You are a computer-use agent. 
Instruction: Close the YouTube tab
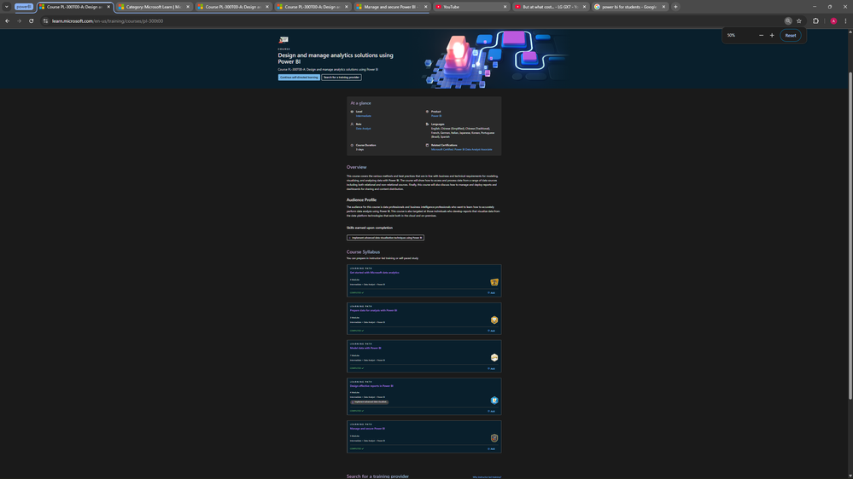(x=505, y=7)
